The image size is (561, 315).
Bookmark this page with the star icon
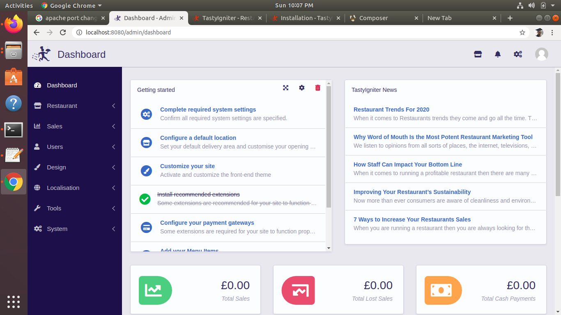(522, 32)
